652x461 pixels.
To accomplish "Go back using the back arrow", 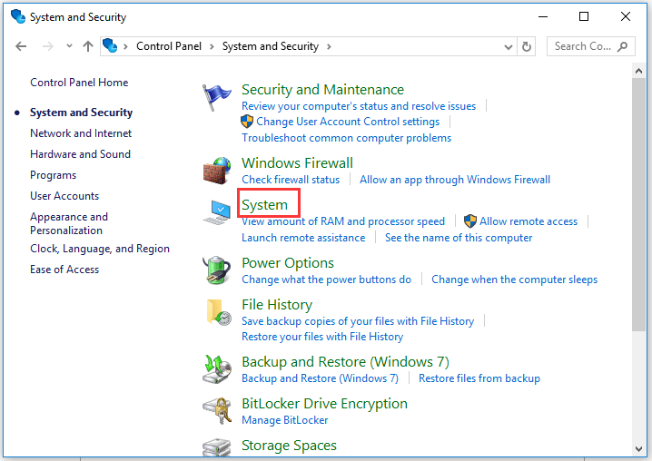I will tap(21, 46).
